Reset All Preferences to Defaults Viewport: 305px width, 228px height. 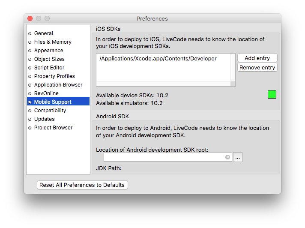click(82, 185)
